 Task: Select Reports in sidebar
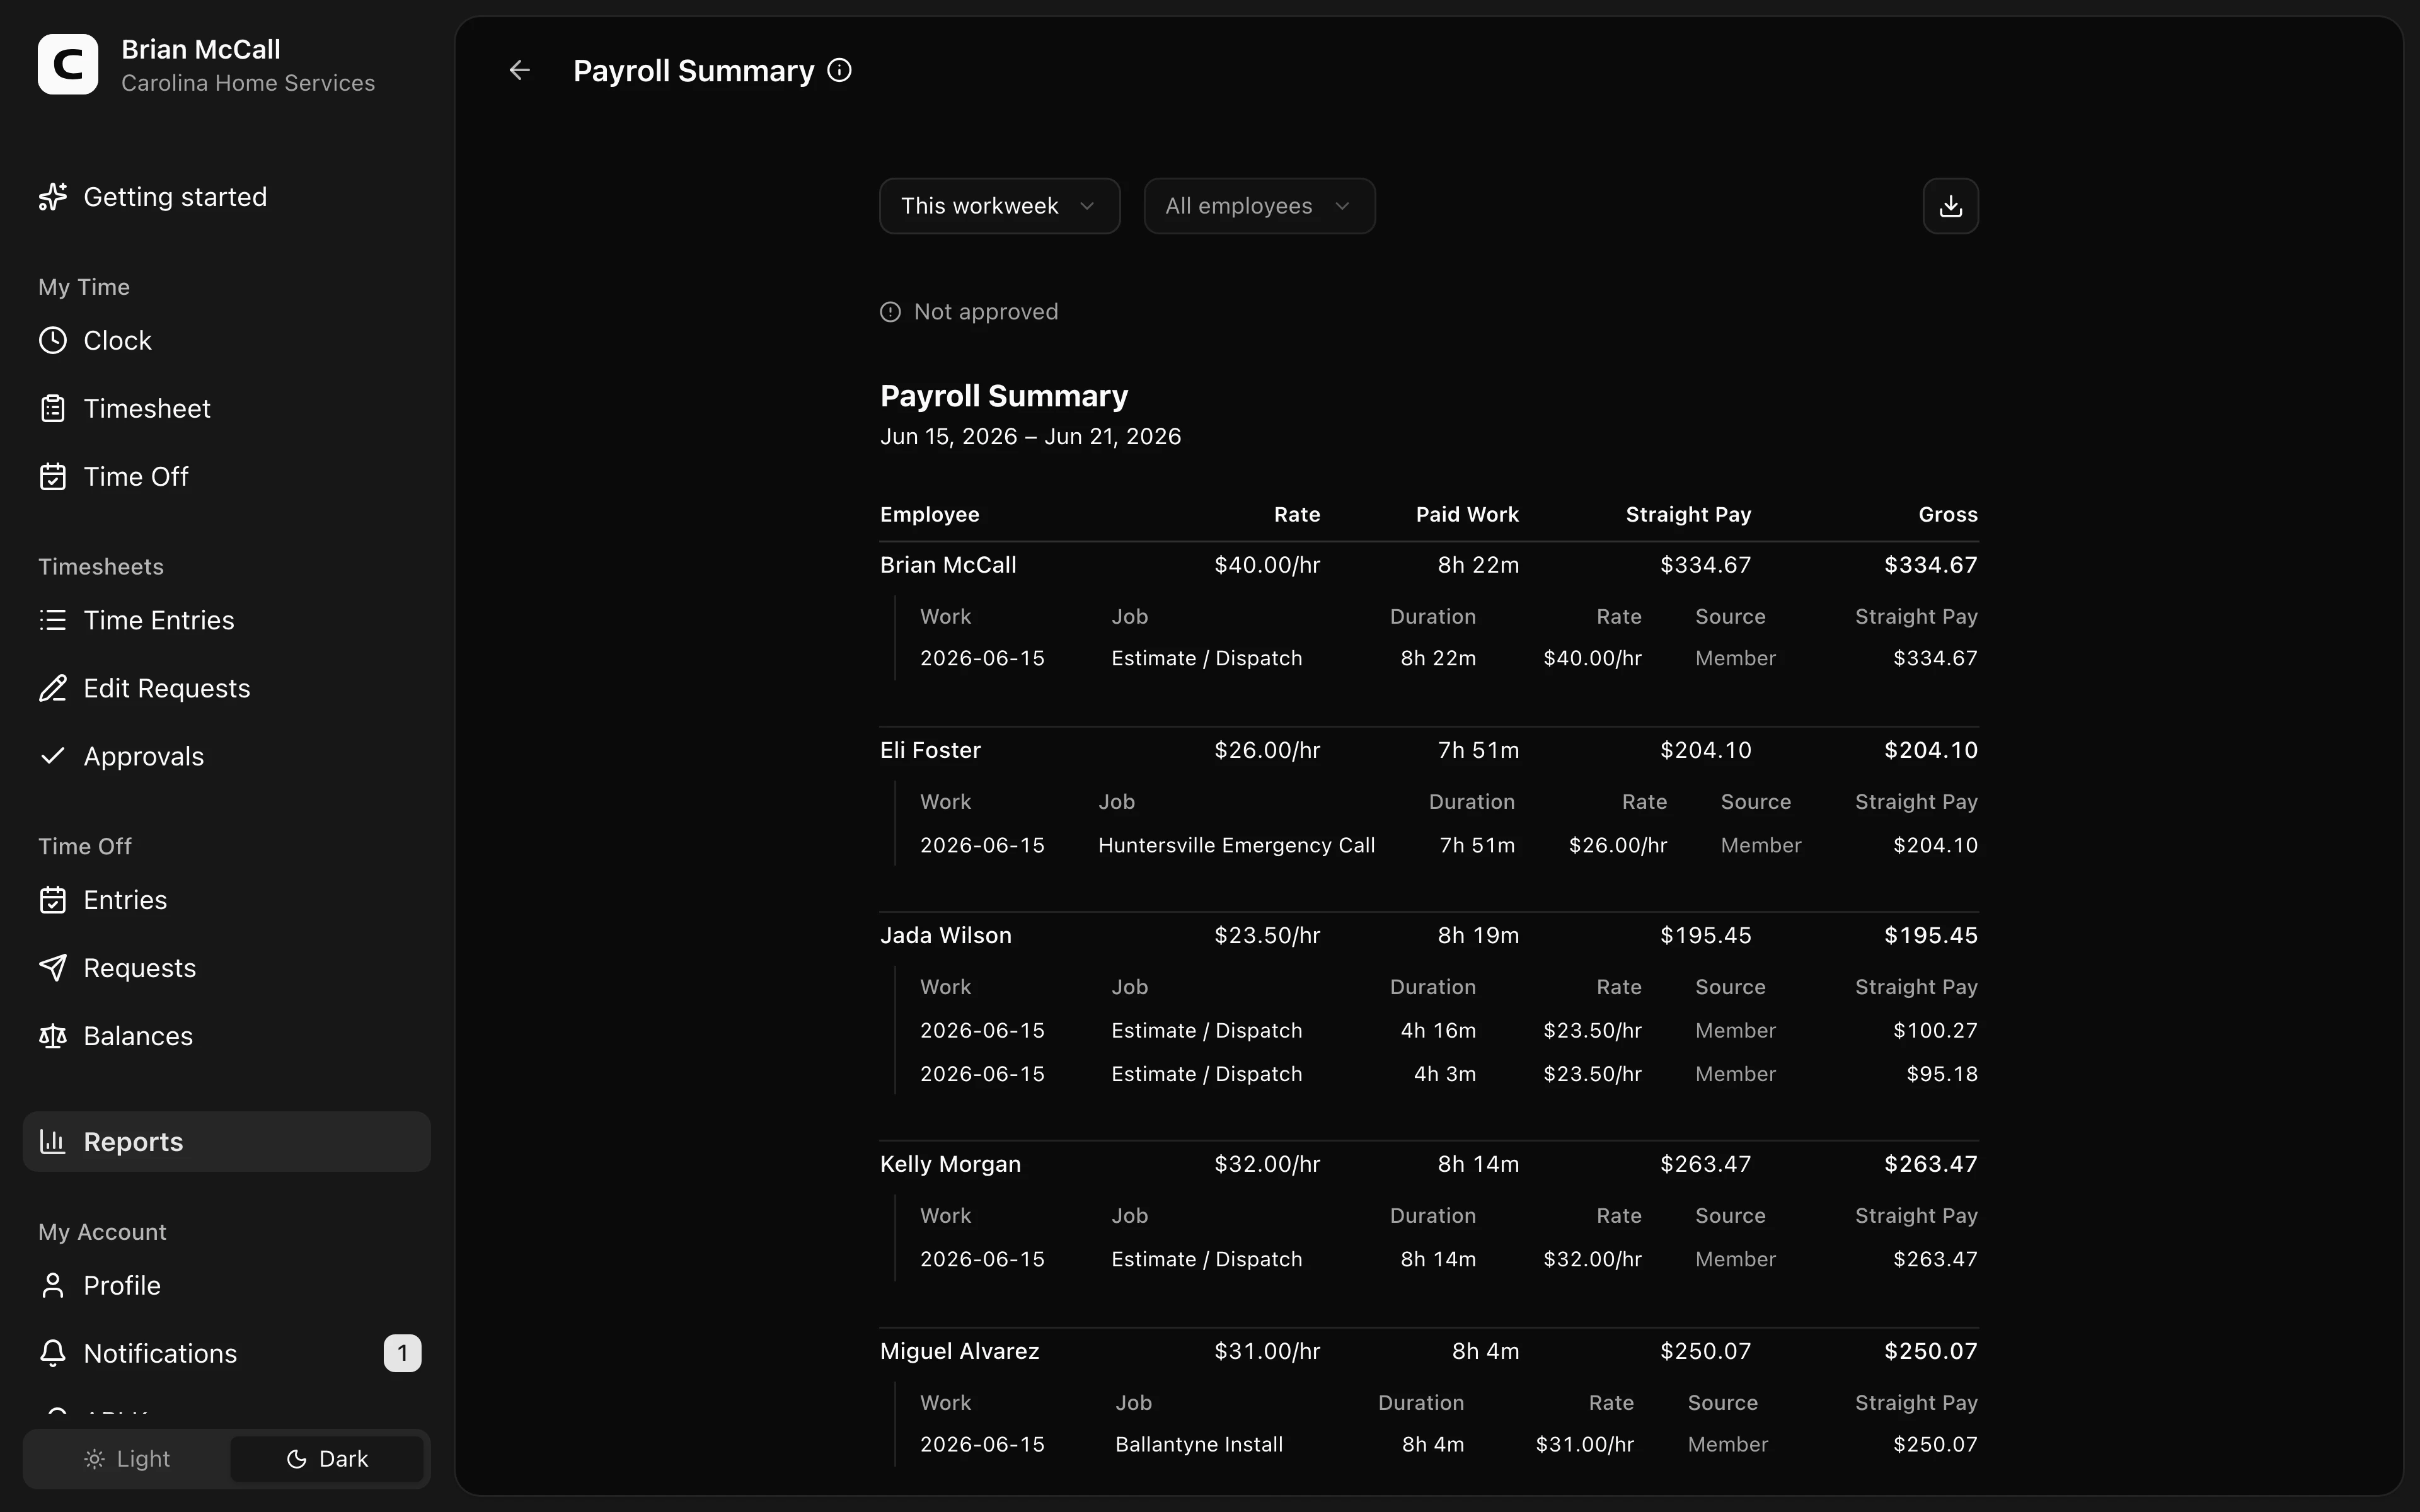pyautogui.click(x=227, y=1141)
